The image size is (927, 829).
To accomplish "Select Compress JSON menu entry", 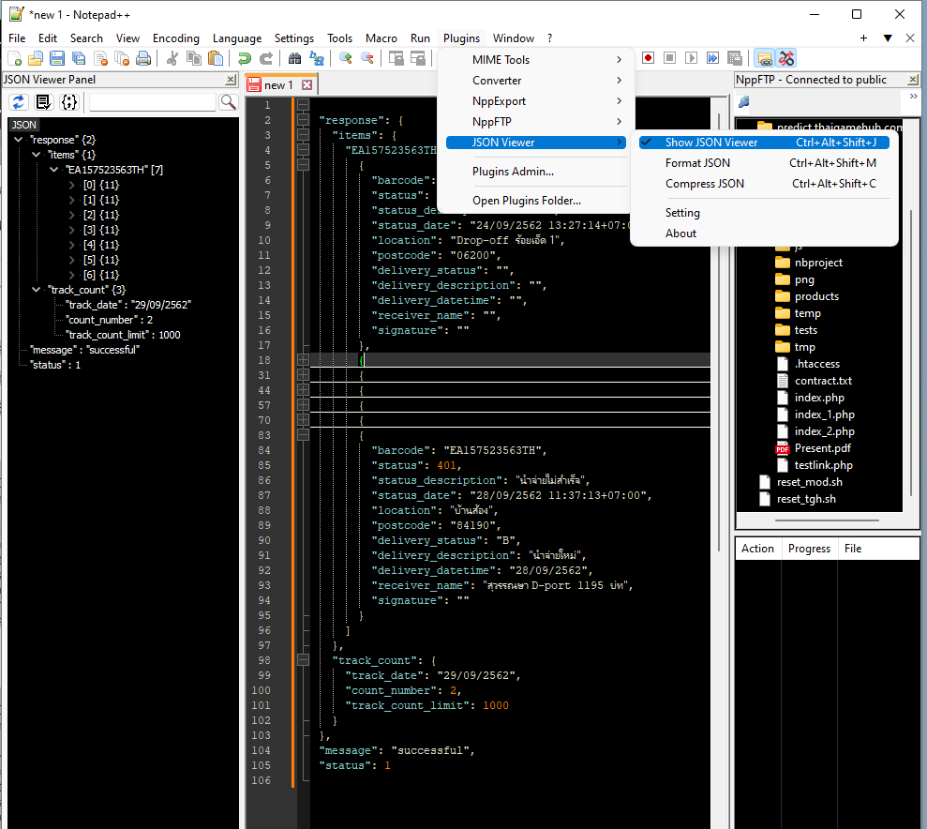I will [x=764, y=184].
